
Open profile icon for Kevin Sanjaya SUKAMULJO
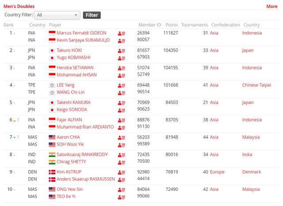coord(122,41)
